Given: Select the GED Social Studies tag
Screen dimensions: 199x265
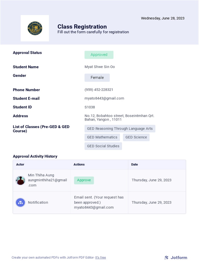Looking at the screenshot, I should (103, 146).
